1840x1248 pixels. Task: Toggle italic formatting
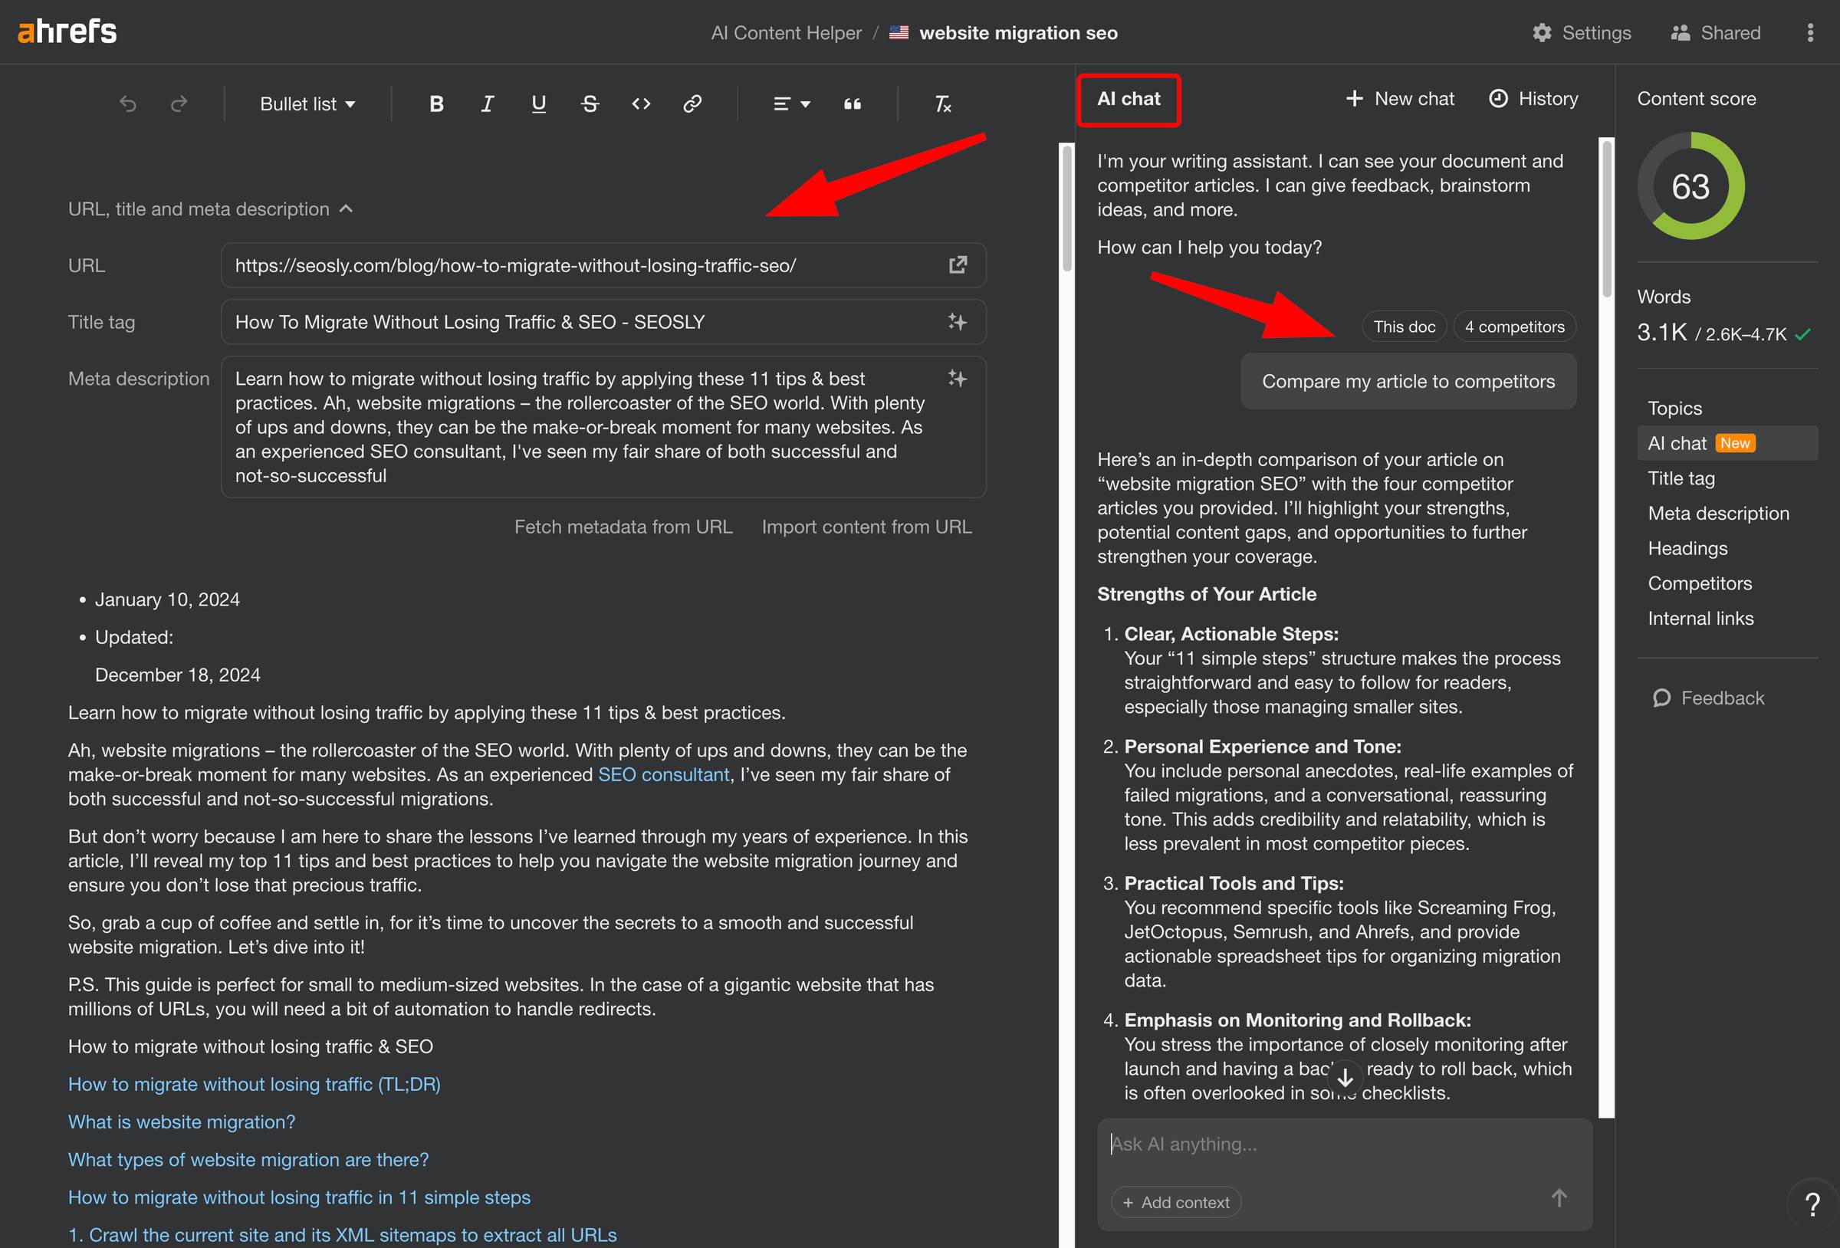tap(487, 103)
